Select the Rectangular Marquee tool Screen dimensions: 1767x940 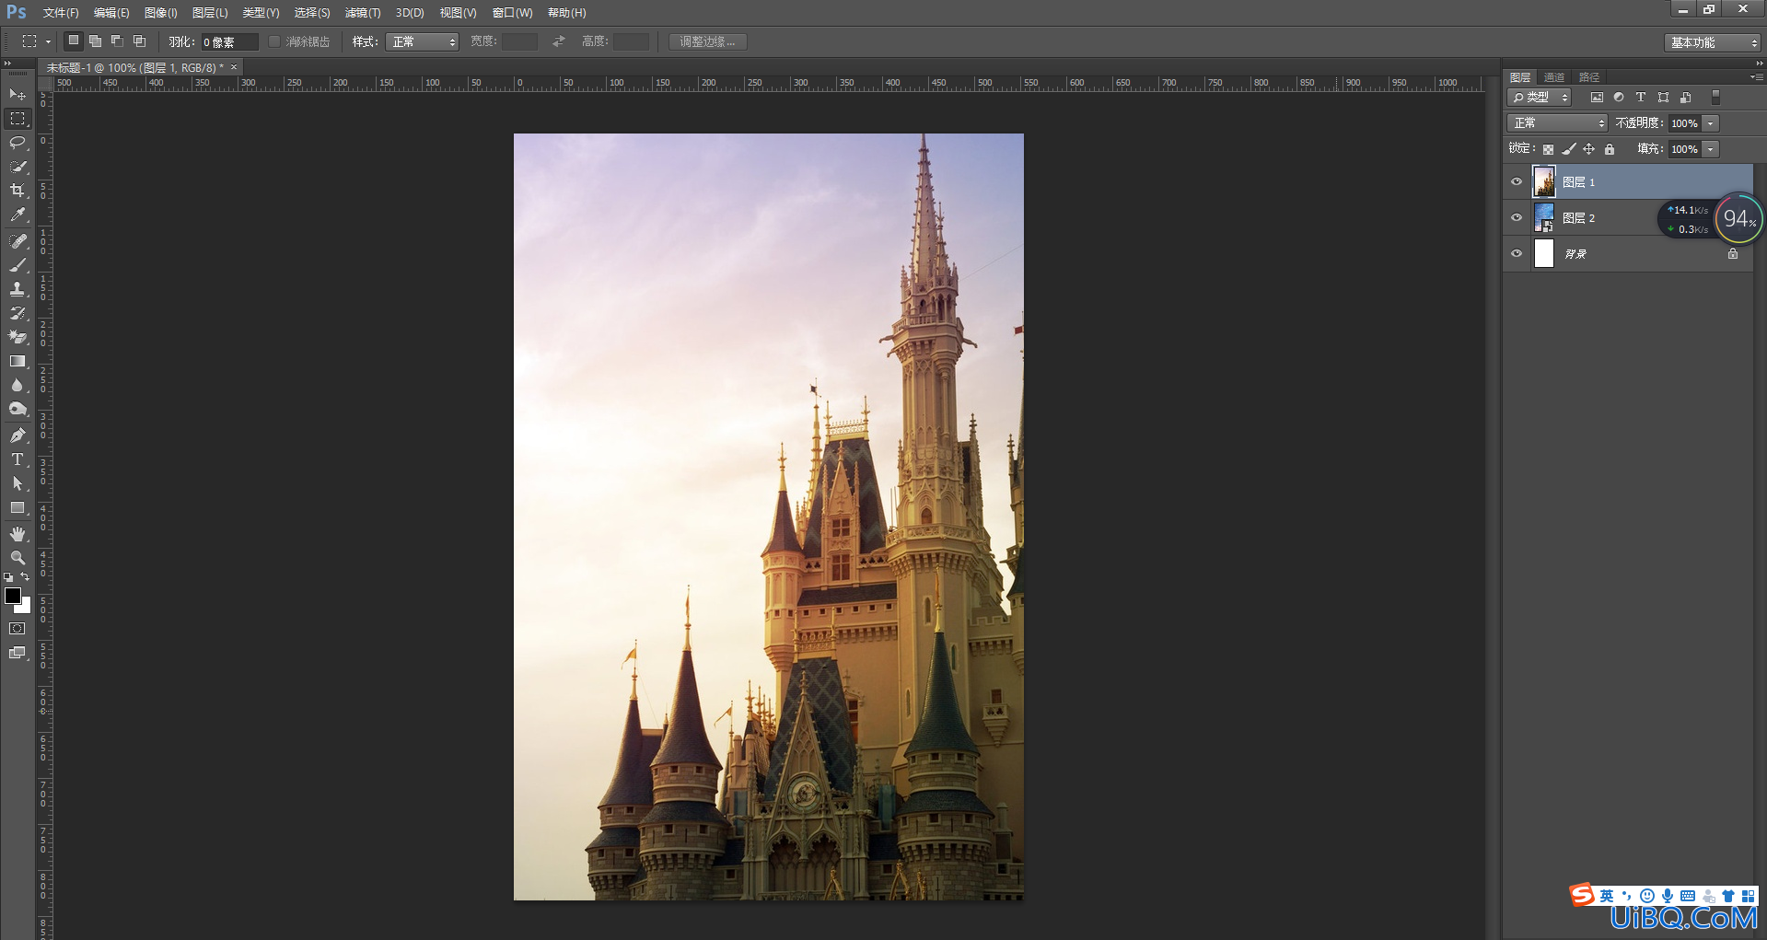point(17,119)
